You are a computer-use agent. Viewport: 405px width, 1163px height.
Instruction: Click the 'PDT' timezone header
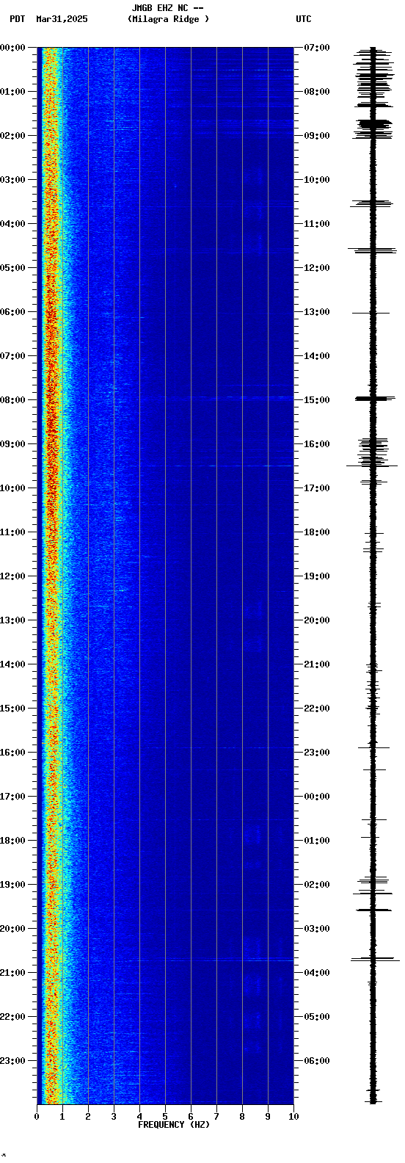(x=18, y=19)
